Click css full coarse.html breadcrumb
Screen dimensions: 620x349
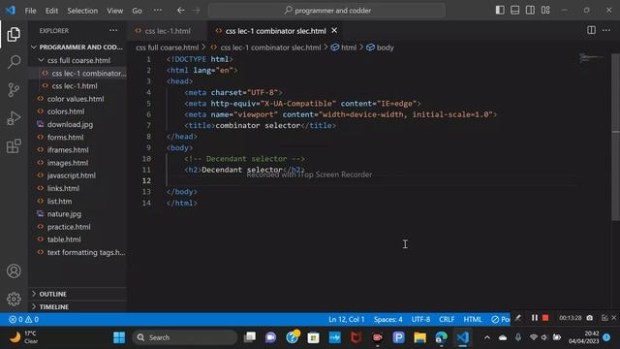pyautogui.click(x=168, y=48)
